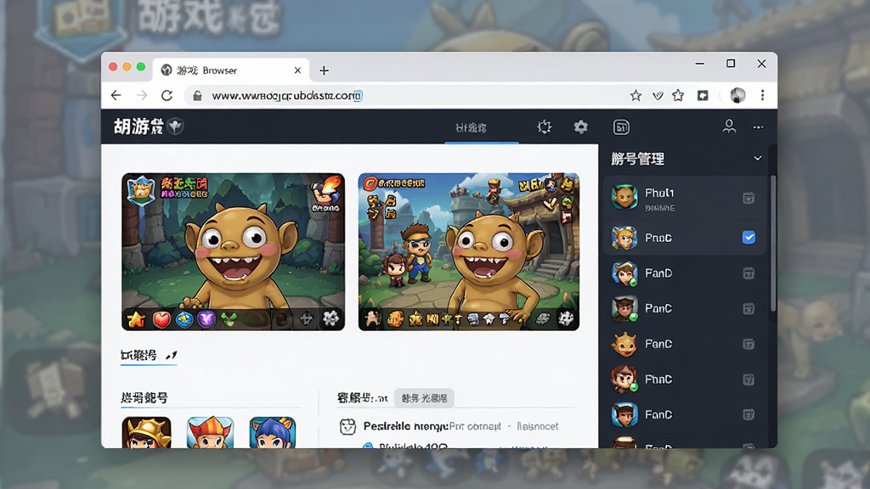
Task: Click the blue gem icon in left game thumbnail
Action: (x=184, y=319)
